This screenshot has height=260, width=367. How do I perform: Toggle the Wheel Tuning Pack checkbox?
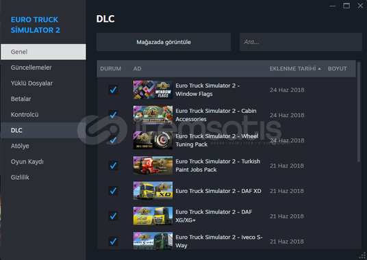[x=113, y=140]
